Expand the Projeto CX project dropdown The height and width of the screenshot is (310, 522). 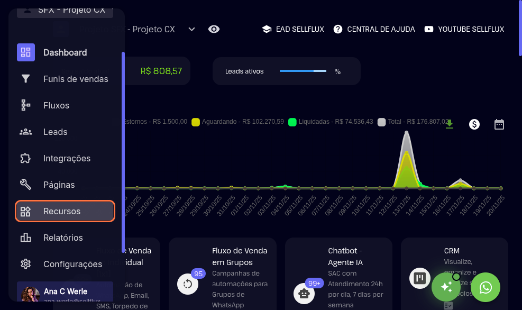(x=191, y=29)
